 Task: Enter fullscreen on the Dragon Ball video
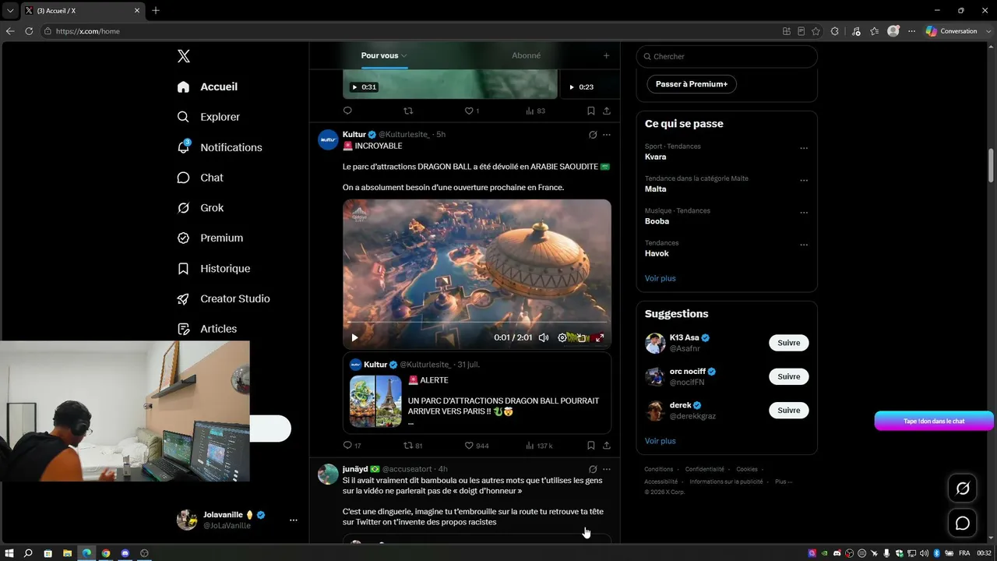click(599, 337)
